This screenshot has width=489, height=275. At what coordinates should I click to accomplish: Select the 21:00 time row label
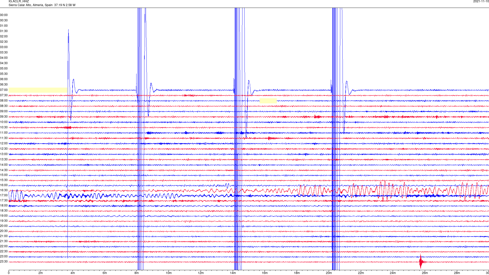(4, 236)
